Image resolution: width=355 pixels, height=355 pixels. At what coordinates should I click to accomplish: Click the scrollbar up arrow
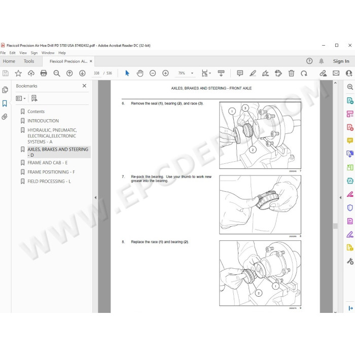tap(335, 83)
